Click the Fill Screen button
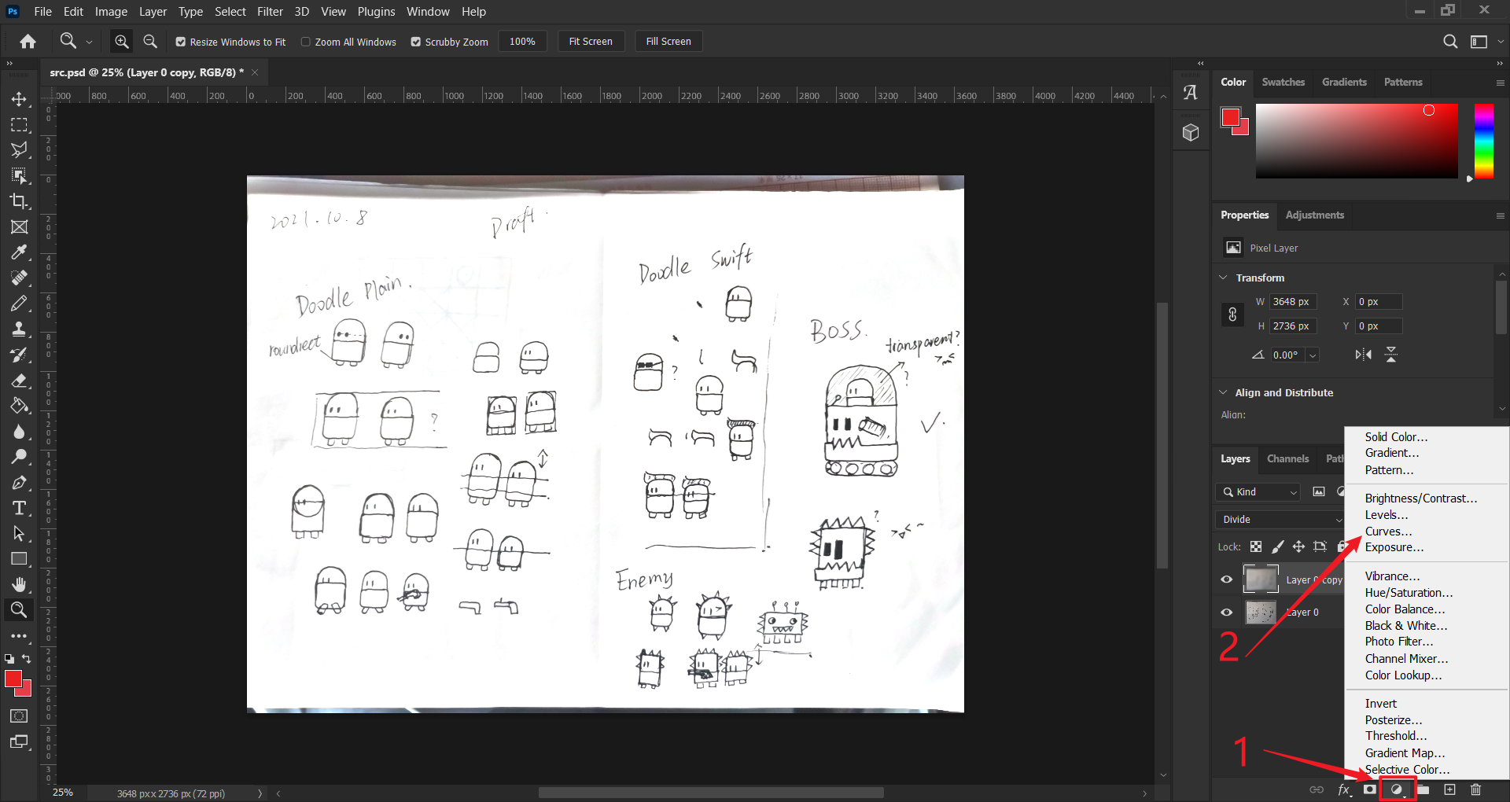The height and width of the screenshot is (802, 1510). pyautogui.click(x=668, y=42)
